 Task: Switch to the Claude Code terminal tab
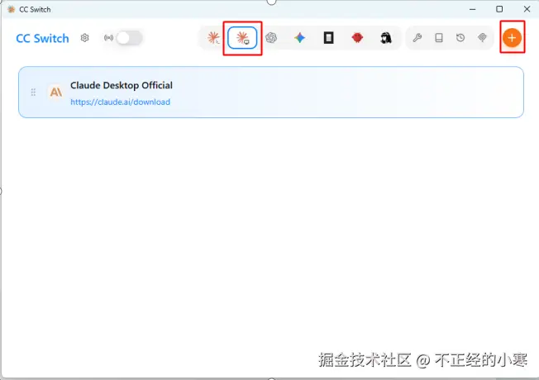[x=213, y=38]
